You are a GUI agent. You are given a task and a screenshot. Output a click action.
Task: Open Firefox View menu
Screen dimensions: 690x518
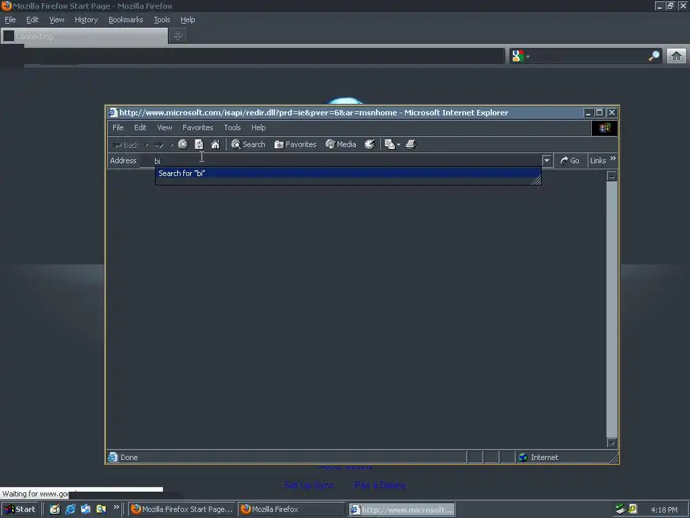(x=57, y=20)
